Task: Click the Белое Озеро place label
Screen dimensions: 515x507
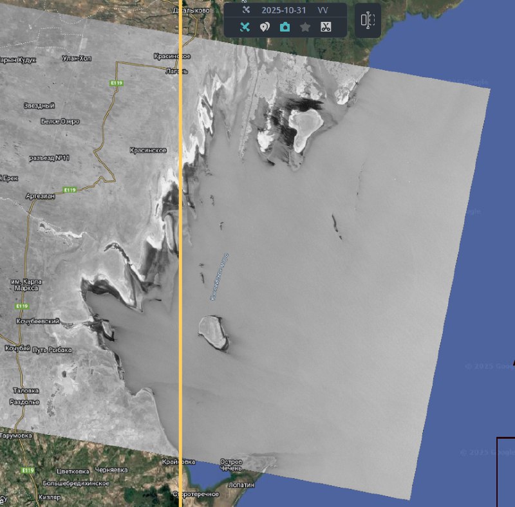Action: [x=60, y=121]
